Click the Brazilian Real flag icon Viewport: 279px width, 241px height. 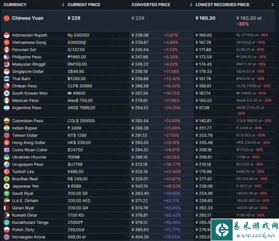coord(7,179)
